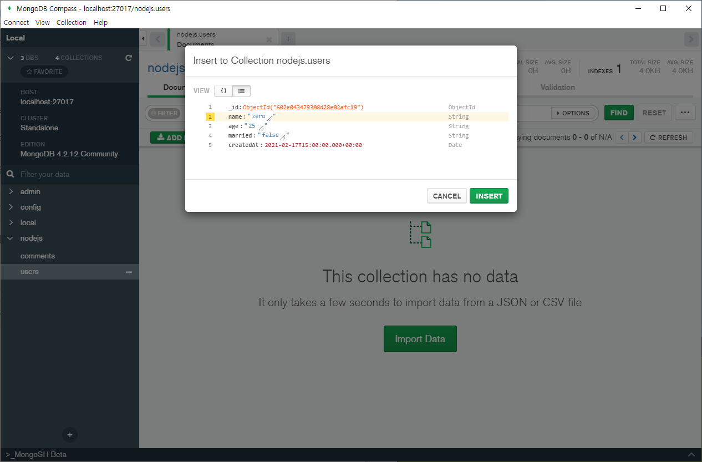Open the Collection menu

(x=72, y=23)
